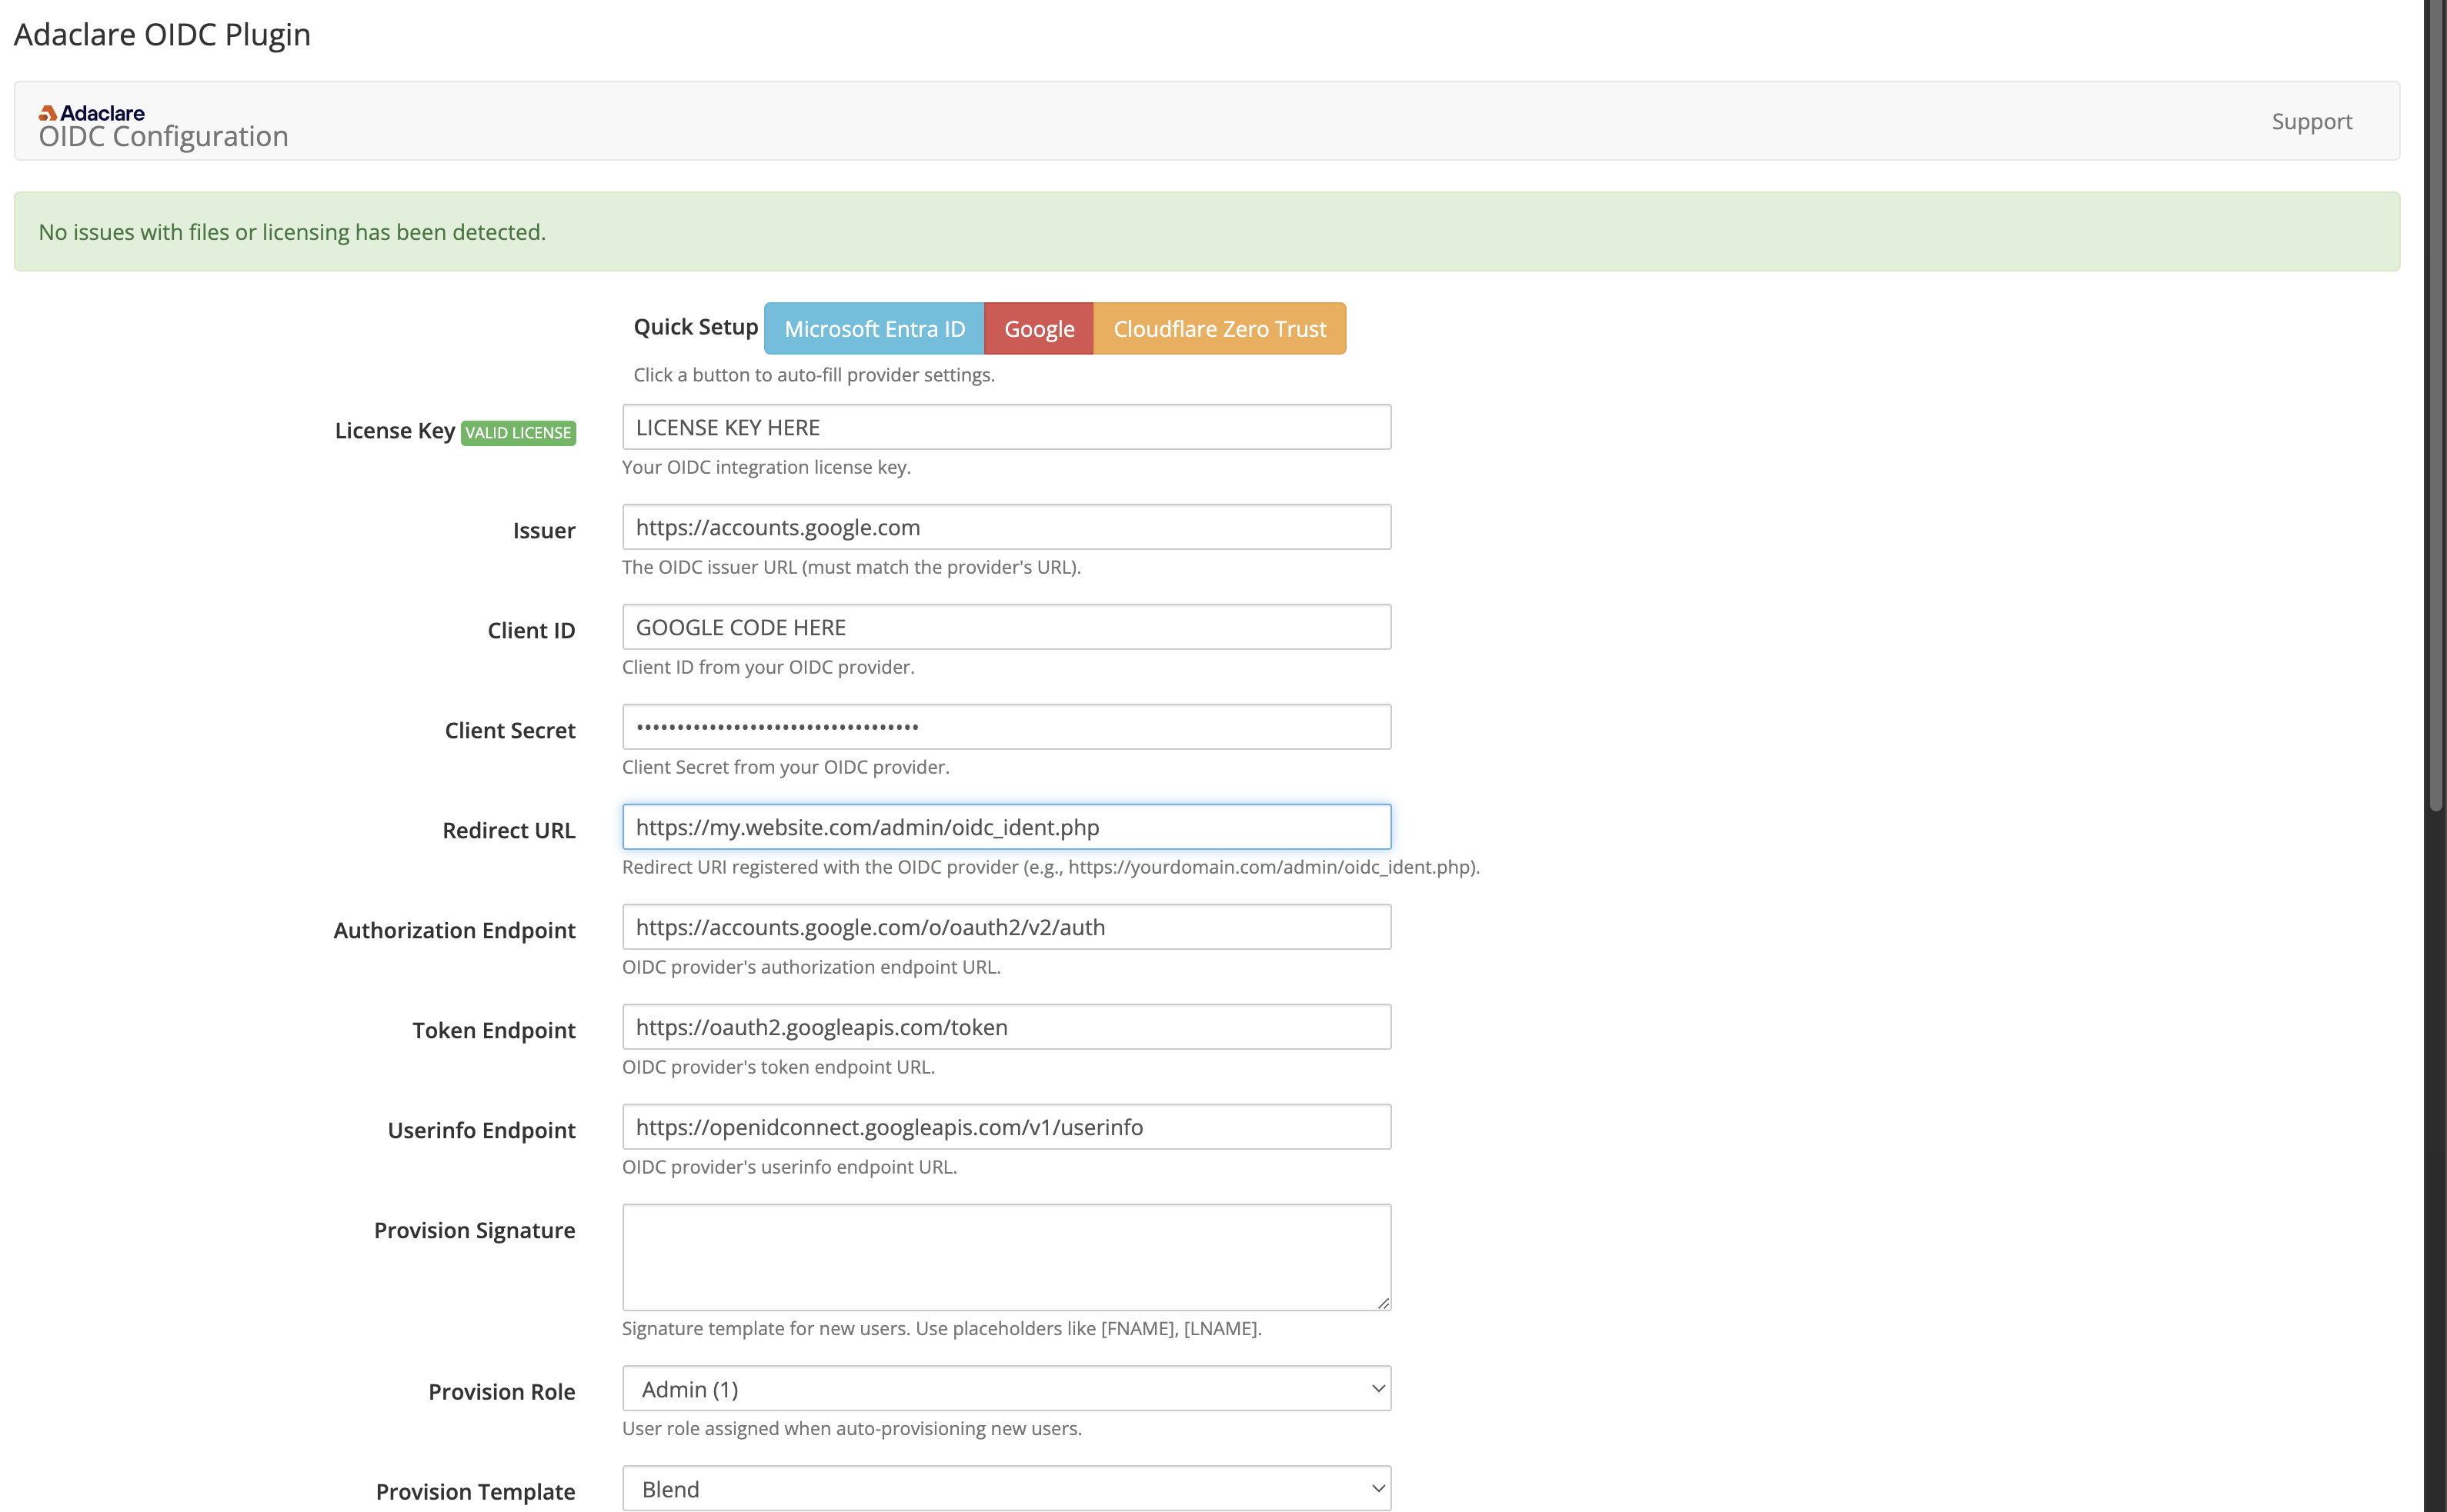The height and width of the screenshot is (1512, 2447).
Task: Click into the Client ID field
Action: 1007,627
